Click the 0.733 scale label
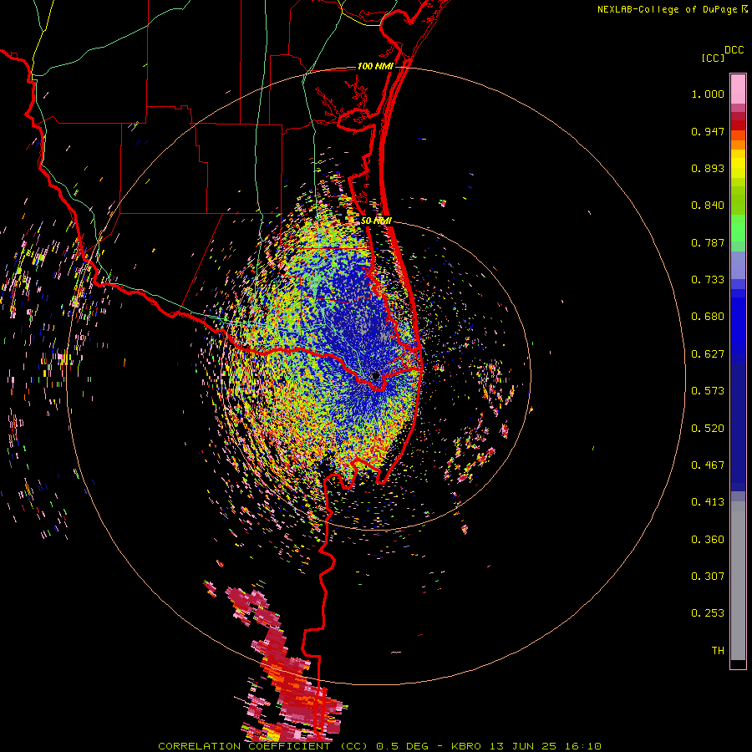 [708, 280]
